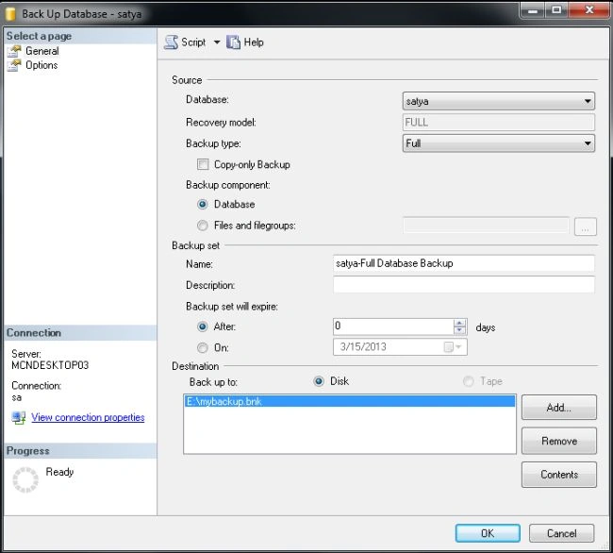Select the General page icon
Viewport: 613px width, 553px height.
[x=14, y=51]
